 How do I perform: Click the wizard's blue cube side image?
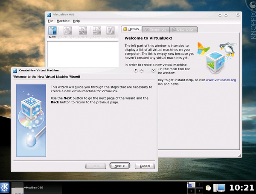click(31, 120)
